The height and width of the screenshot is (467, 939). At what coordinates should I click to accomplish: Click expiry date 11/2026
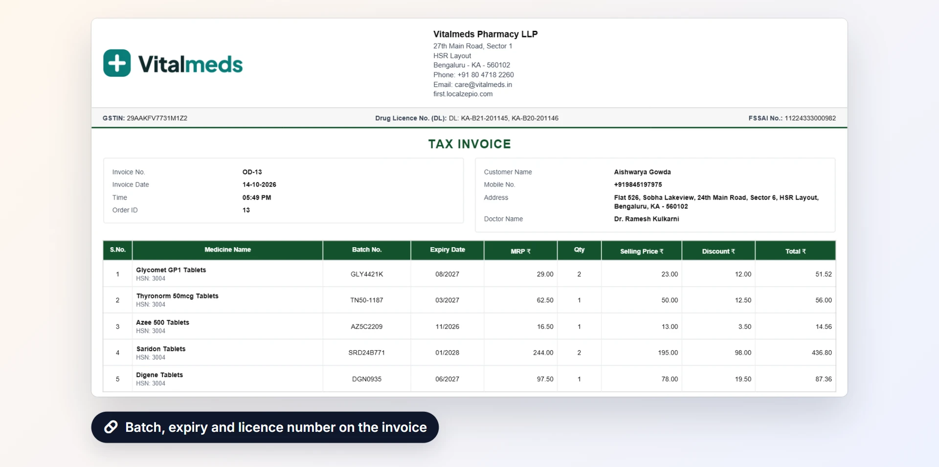(x=447, y=327)
